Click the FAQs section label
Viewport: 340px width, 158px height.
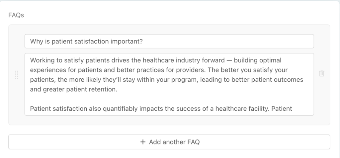[x=16, y=15]
